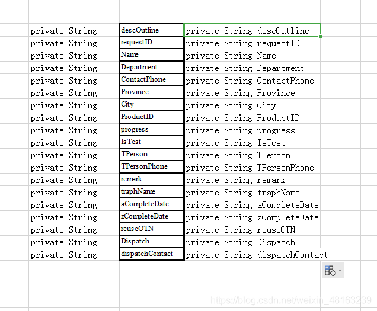Click cell 'private String ProductID'

(252, 117)
